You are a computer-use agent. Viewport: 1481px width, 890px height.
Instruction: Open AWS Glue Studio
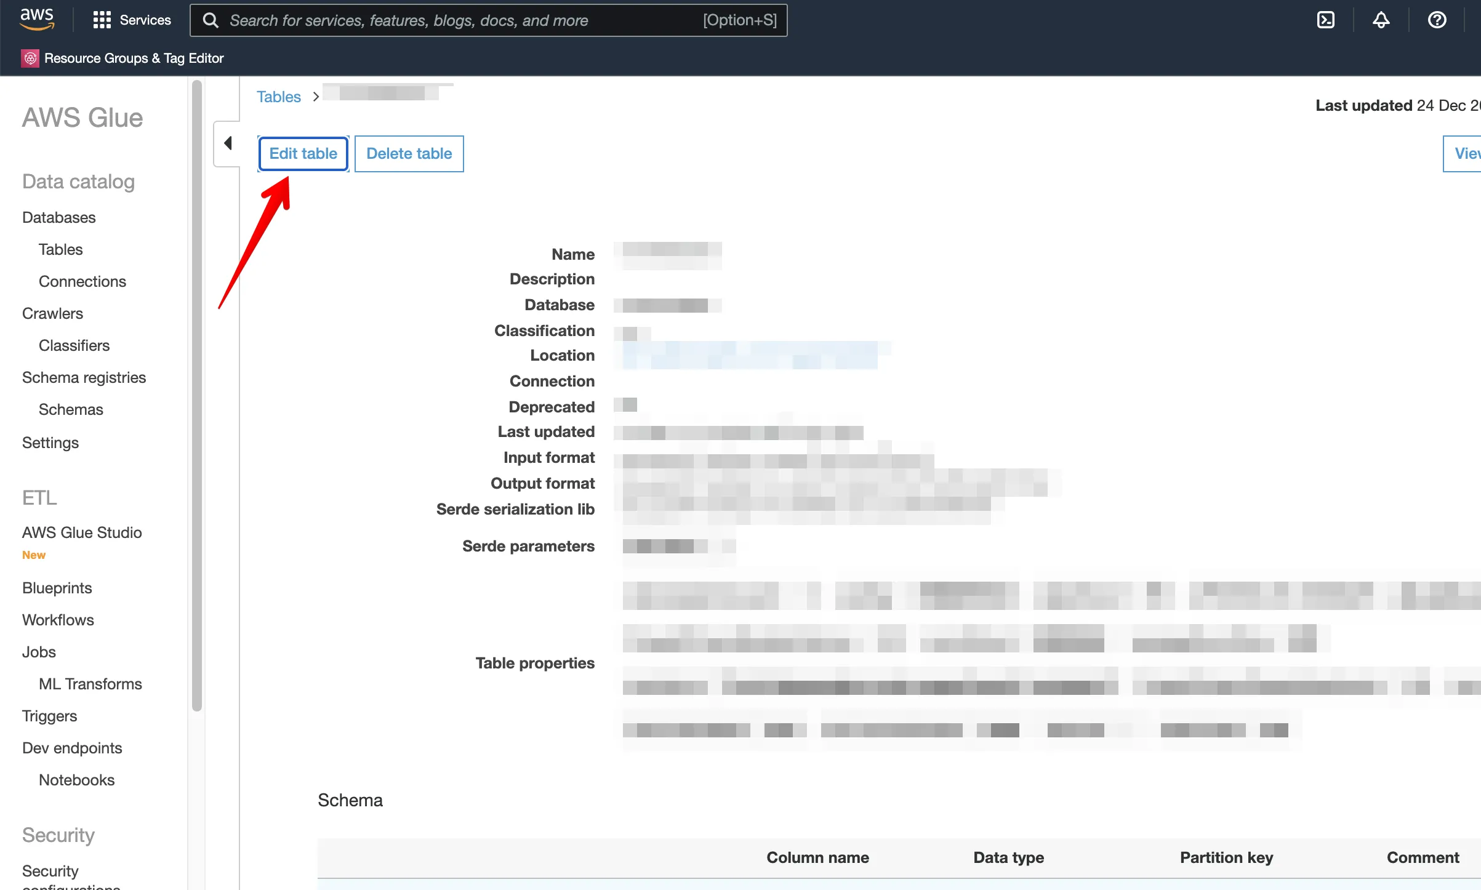(x=82, y=532)
